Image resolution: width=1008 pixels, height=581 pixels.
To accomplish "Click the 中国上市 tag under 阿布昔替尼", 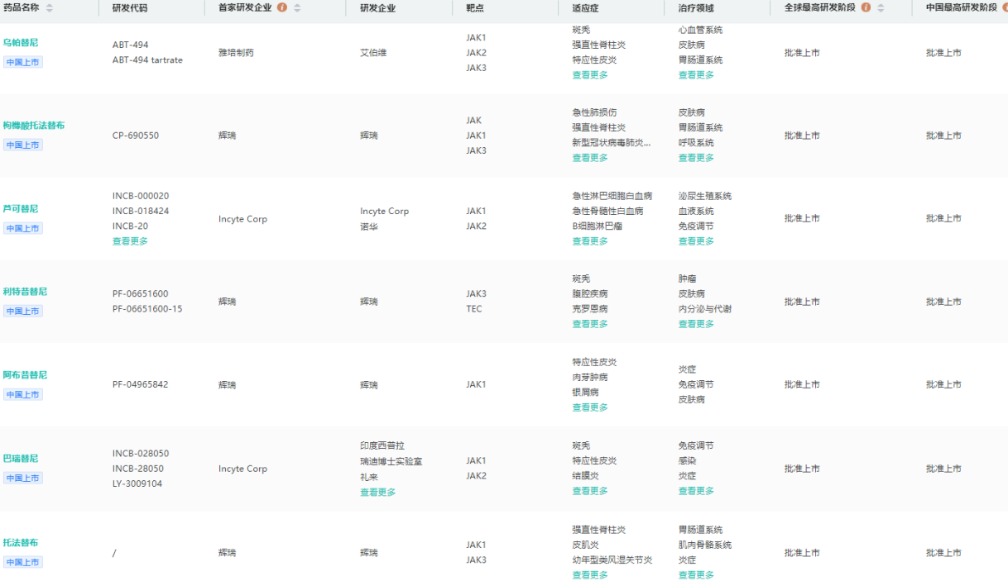I will (22, 394).
